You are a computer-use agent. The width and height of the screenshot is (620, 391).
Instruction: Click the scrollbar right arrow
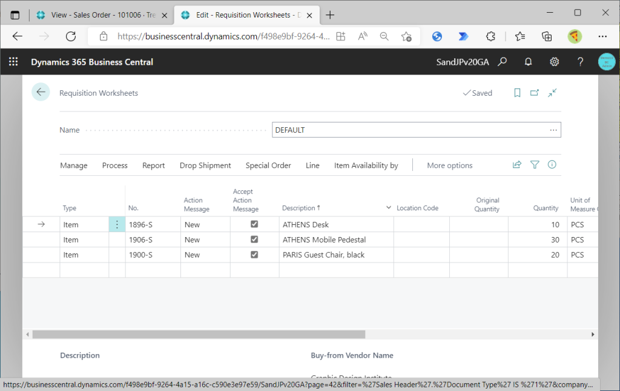pos(593,335)
